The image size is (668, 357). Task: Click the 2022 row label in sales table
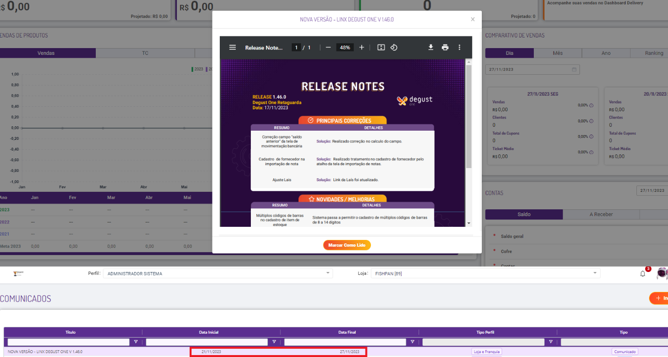coord(4,222)
